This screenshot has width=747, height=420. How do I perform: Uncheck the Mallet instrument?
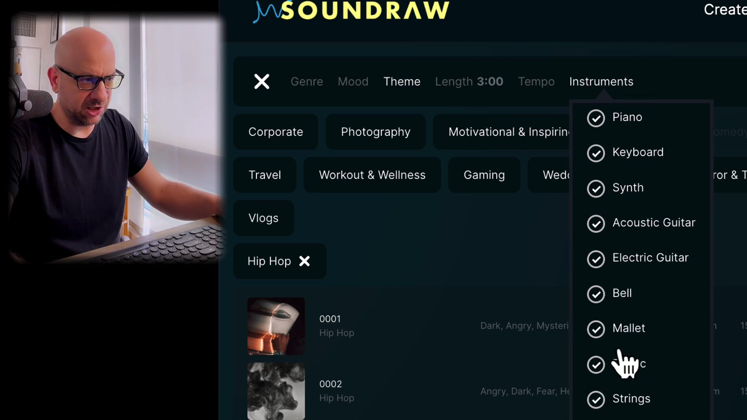596,329
